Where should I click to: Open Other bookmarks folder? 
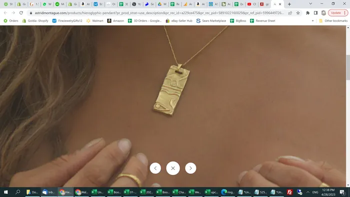[333, 21]
